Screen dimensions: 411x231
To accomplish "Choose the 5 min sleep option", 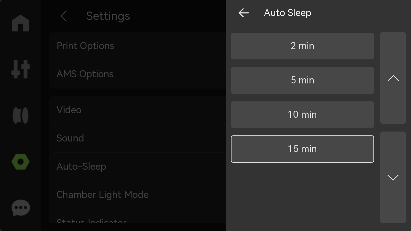I will [x=302, y=80].
